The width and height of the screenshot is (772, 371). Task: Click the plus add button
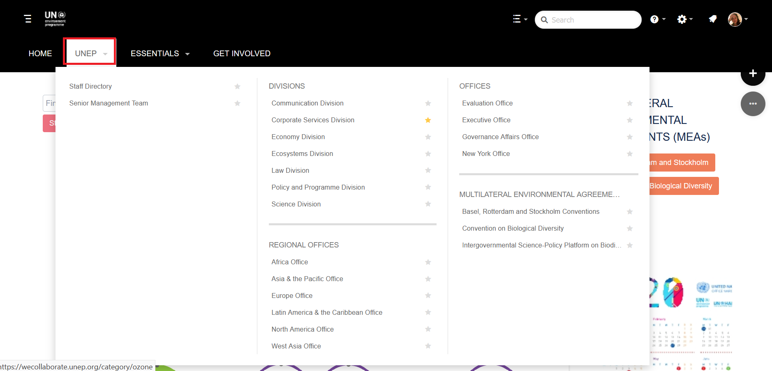(753, 74)
